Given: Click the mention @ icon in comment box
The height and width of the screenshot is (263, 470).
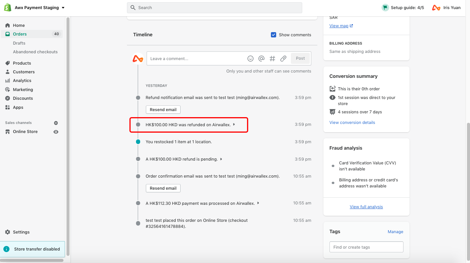Looking at the screenshot, I should pyautogui.click(x=261, y=59).
